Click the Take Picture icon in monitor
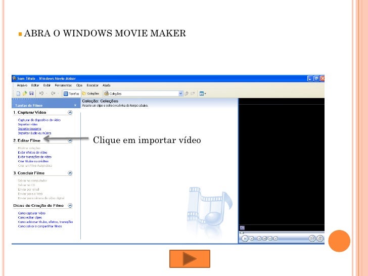The image size is (368, 276). [320, 239]
